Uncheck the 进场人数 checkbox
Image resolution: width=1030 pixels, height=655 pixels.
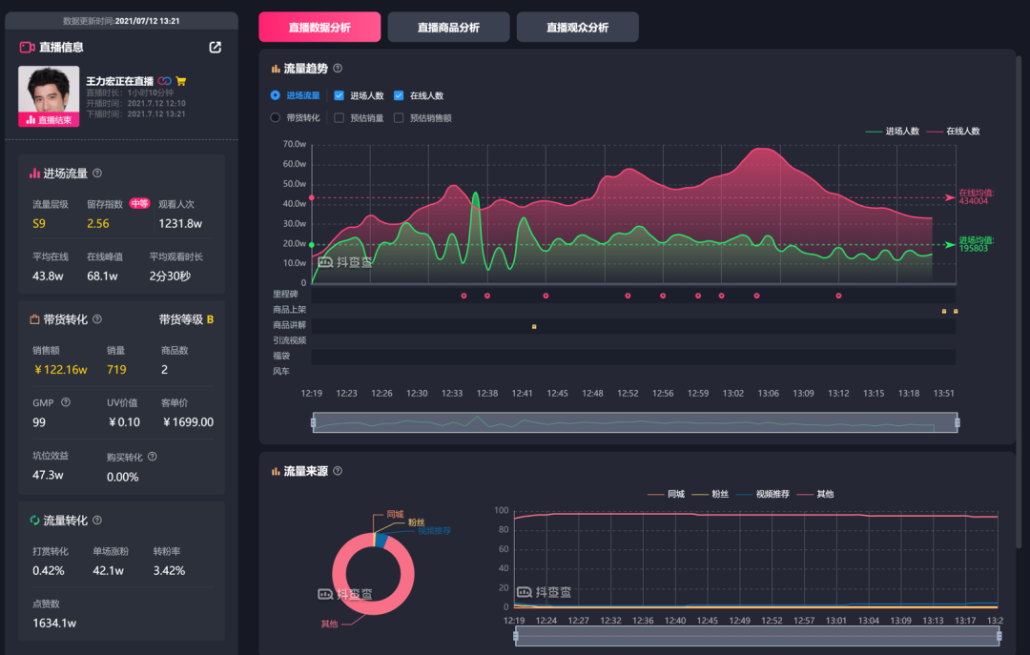[x=339, y=95]
